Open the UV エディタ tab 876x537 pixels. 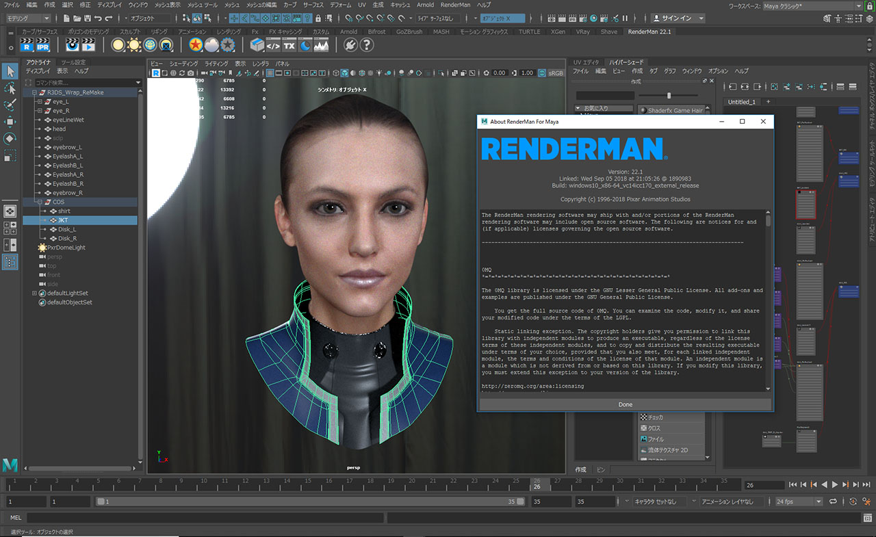tap(586, 62)
